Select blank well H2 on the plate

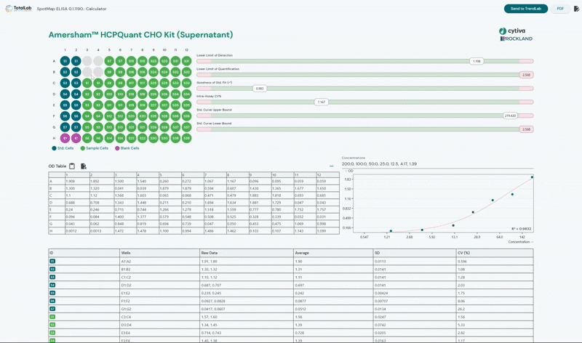(x=76, y=138)
